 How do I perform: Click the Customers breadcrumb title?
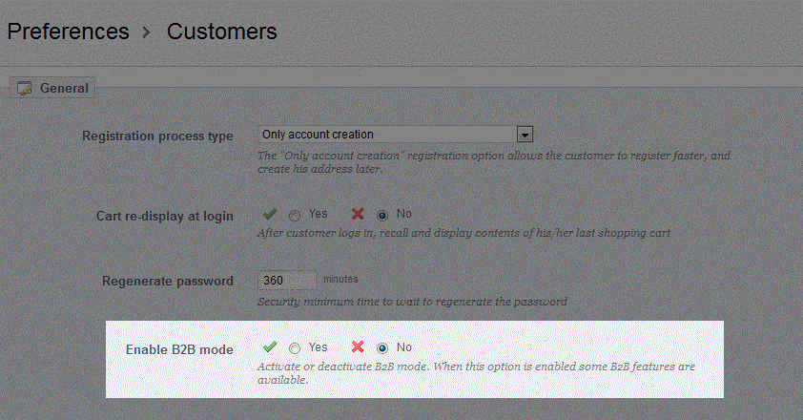pyautogui.click(x=221, y=31)
